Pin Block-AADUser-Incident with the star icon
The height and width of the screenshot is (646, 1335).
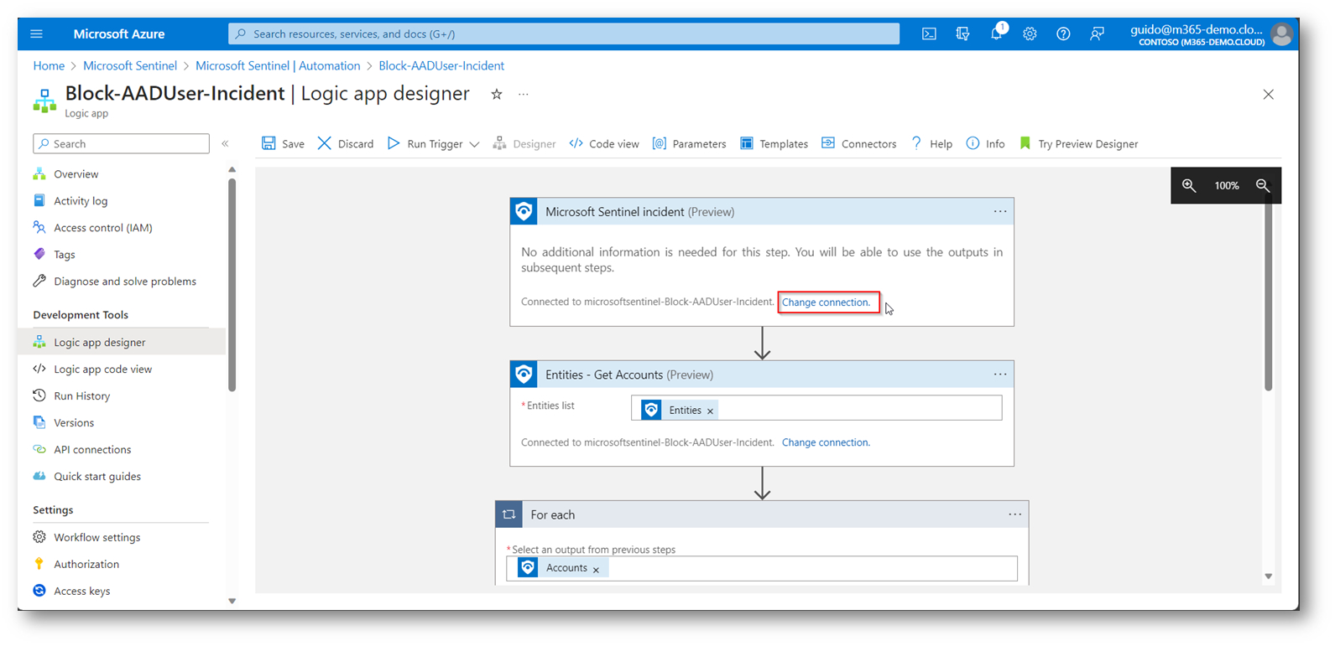point(497,94)
